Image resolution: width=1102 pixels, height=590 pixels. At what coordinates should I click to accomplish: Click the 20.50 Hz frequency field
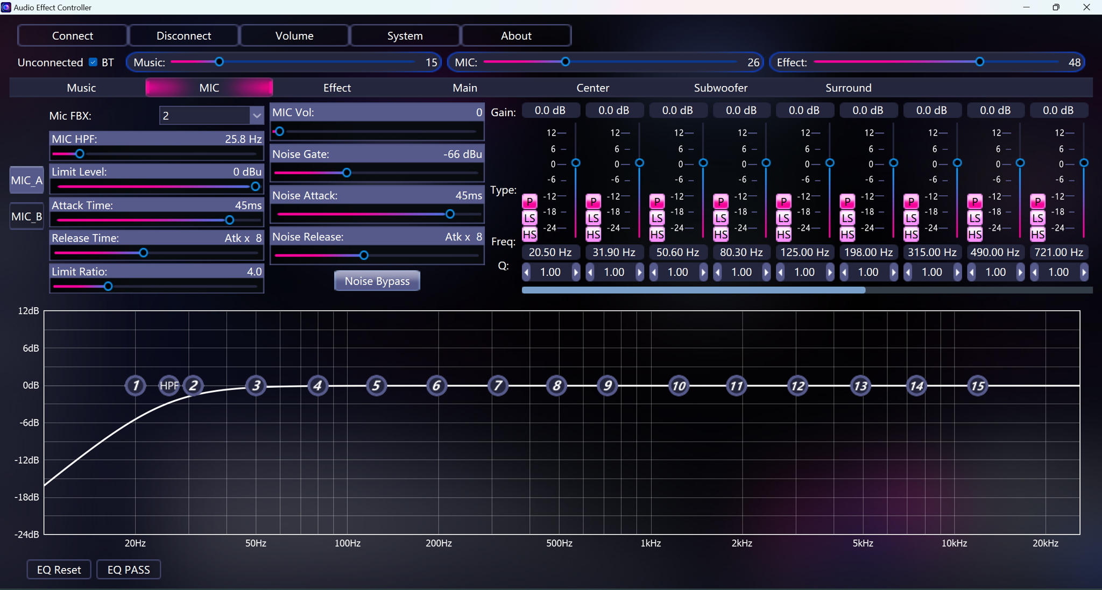coord(550,252)
